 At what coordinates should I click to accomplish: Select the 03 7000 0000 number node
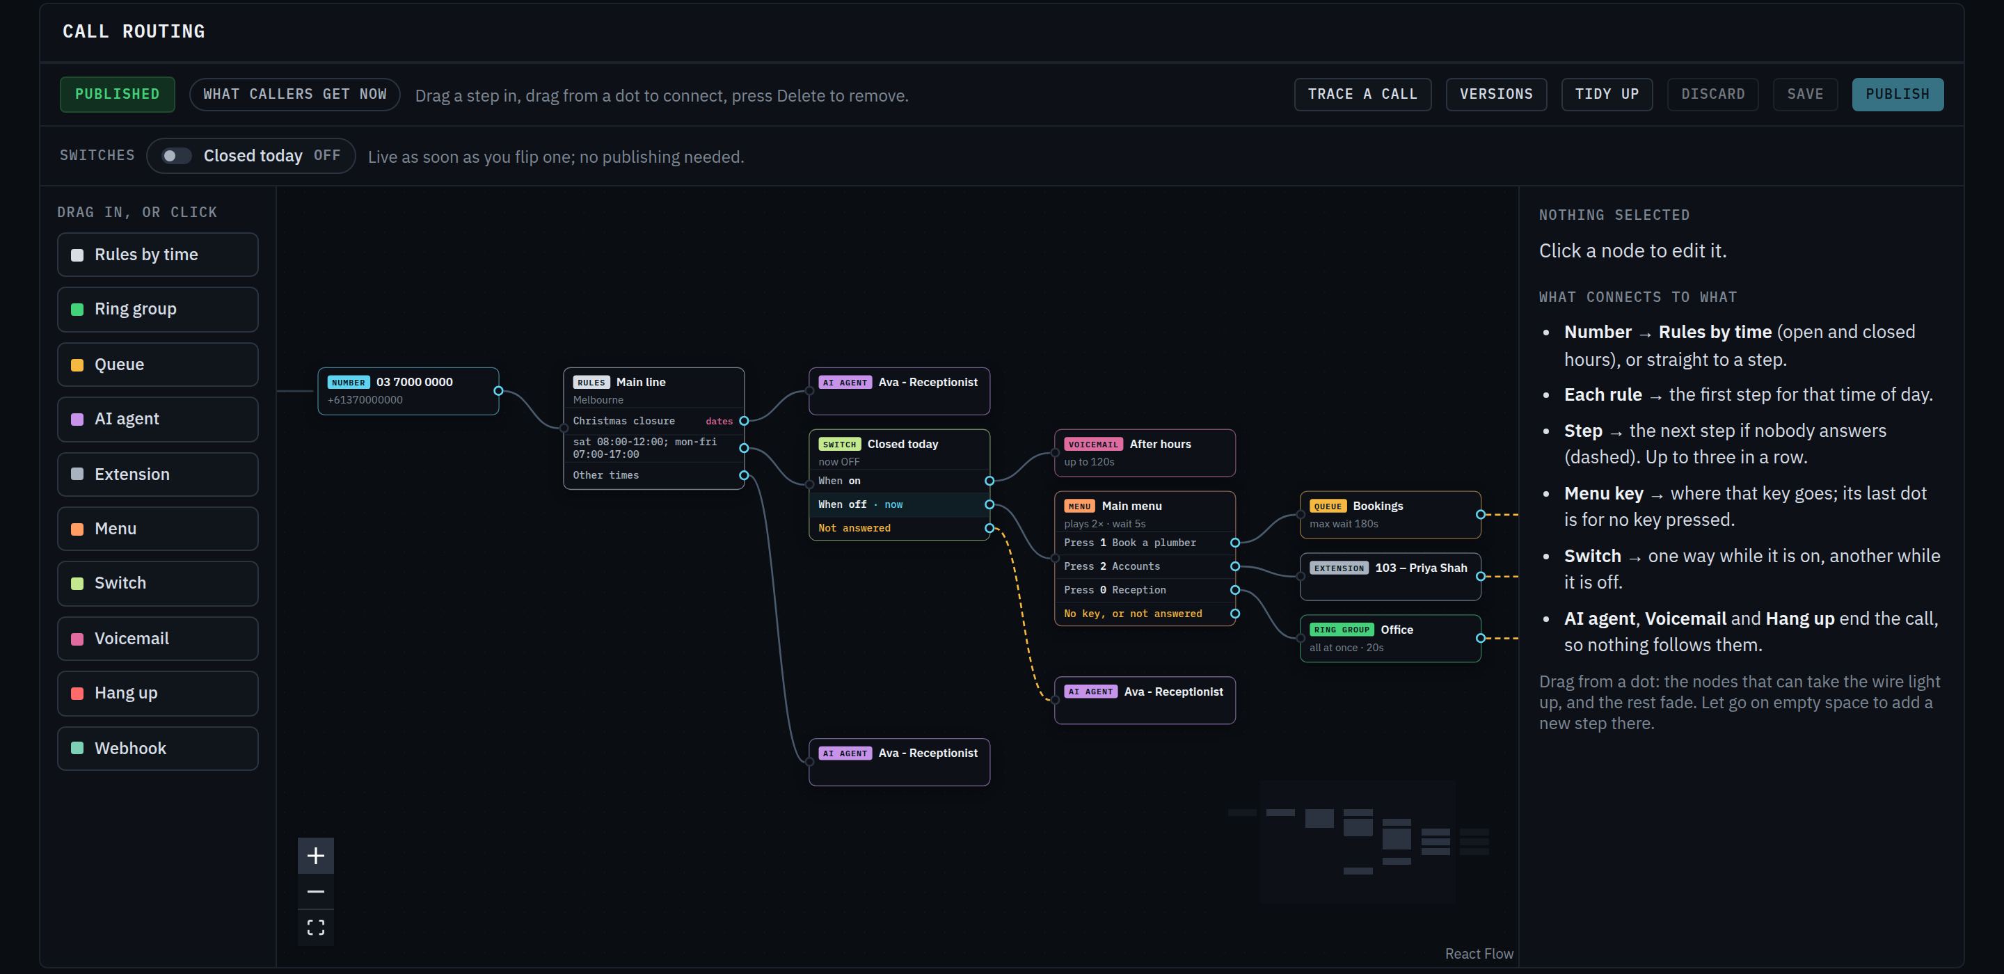[408, 390]
